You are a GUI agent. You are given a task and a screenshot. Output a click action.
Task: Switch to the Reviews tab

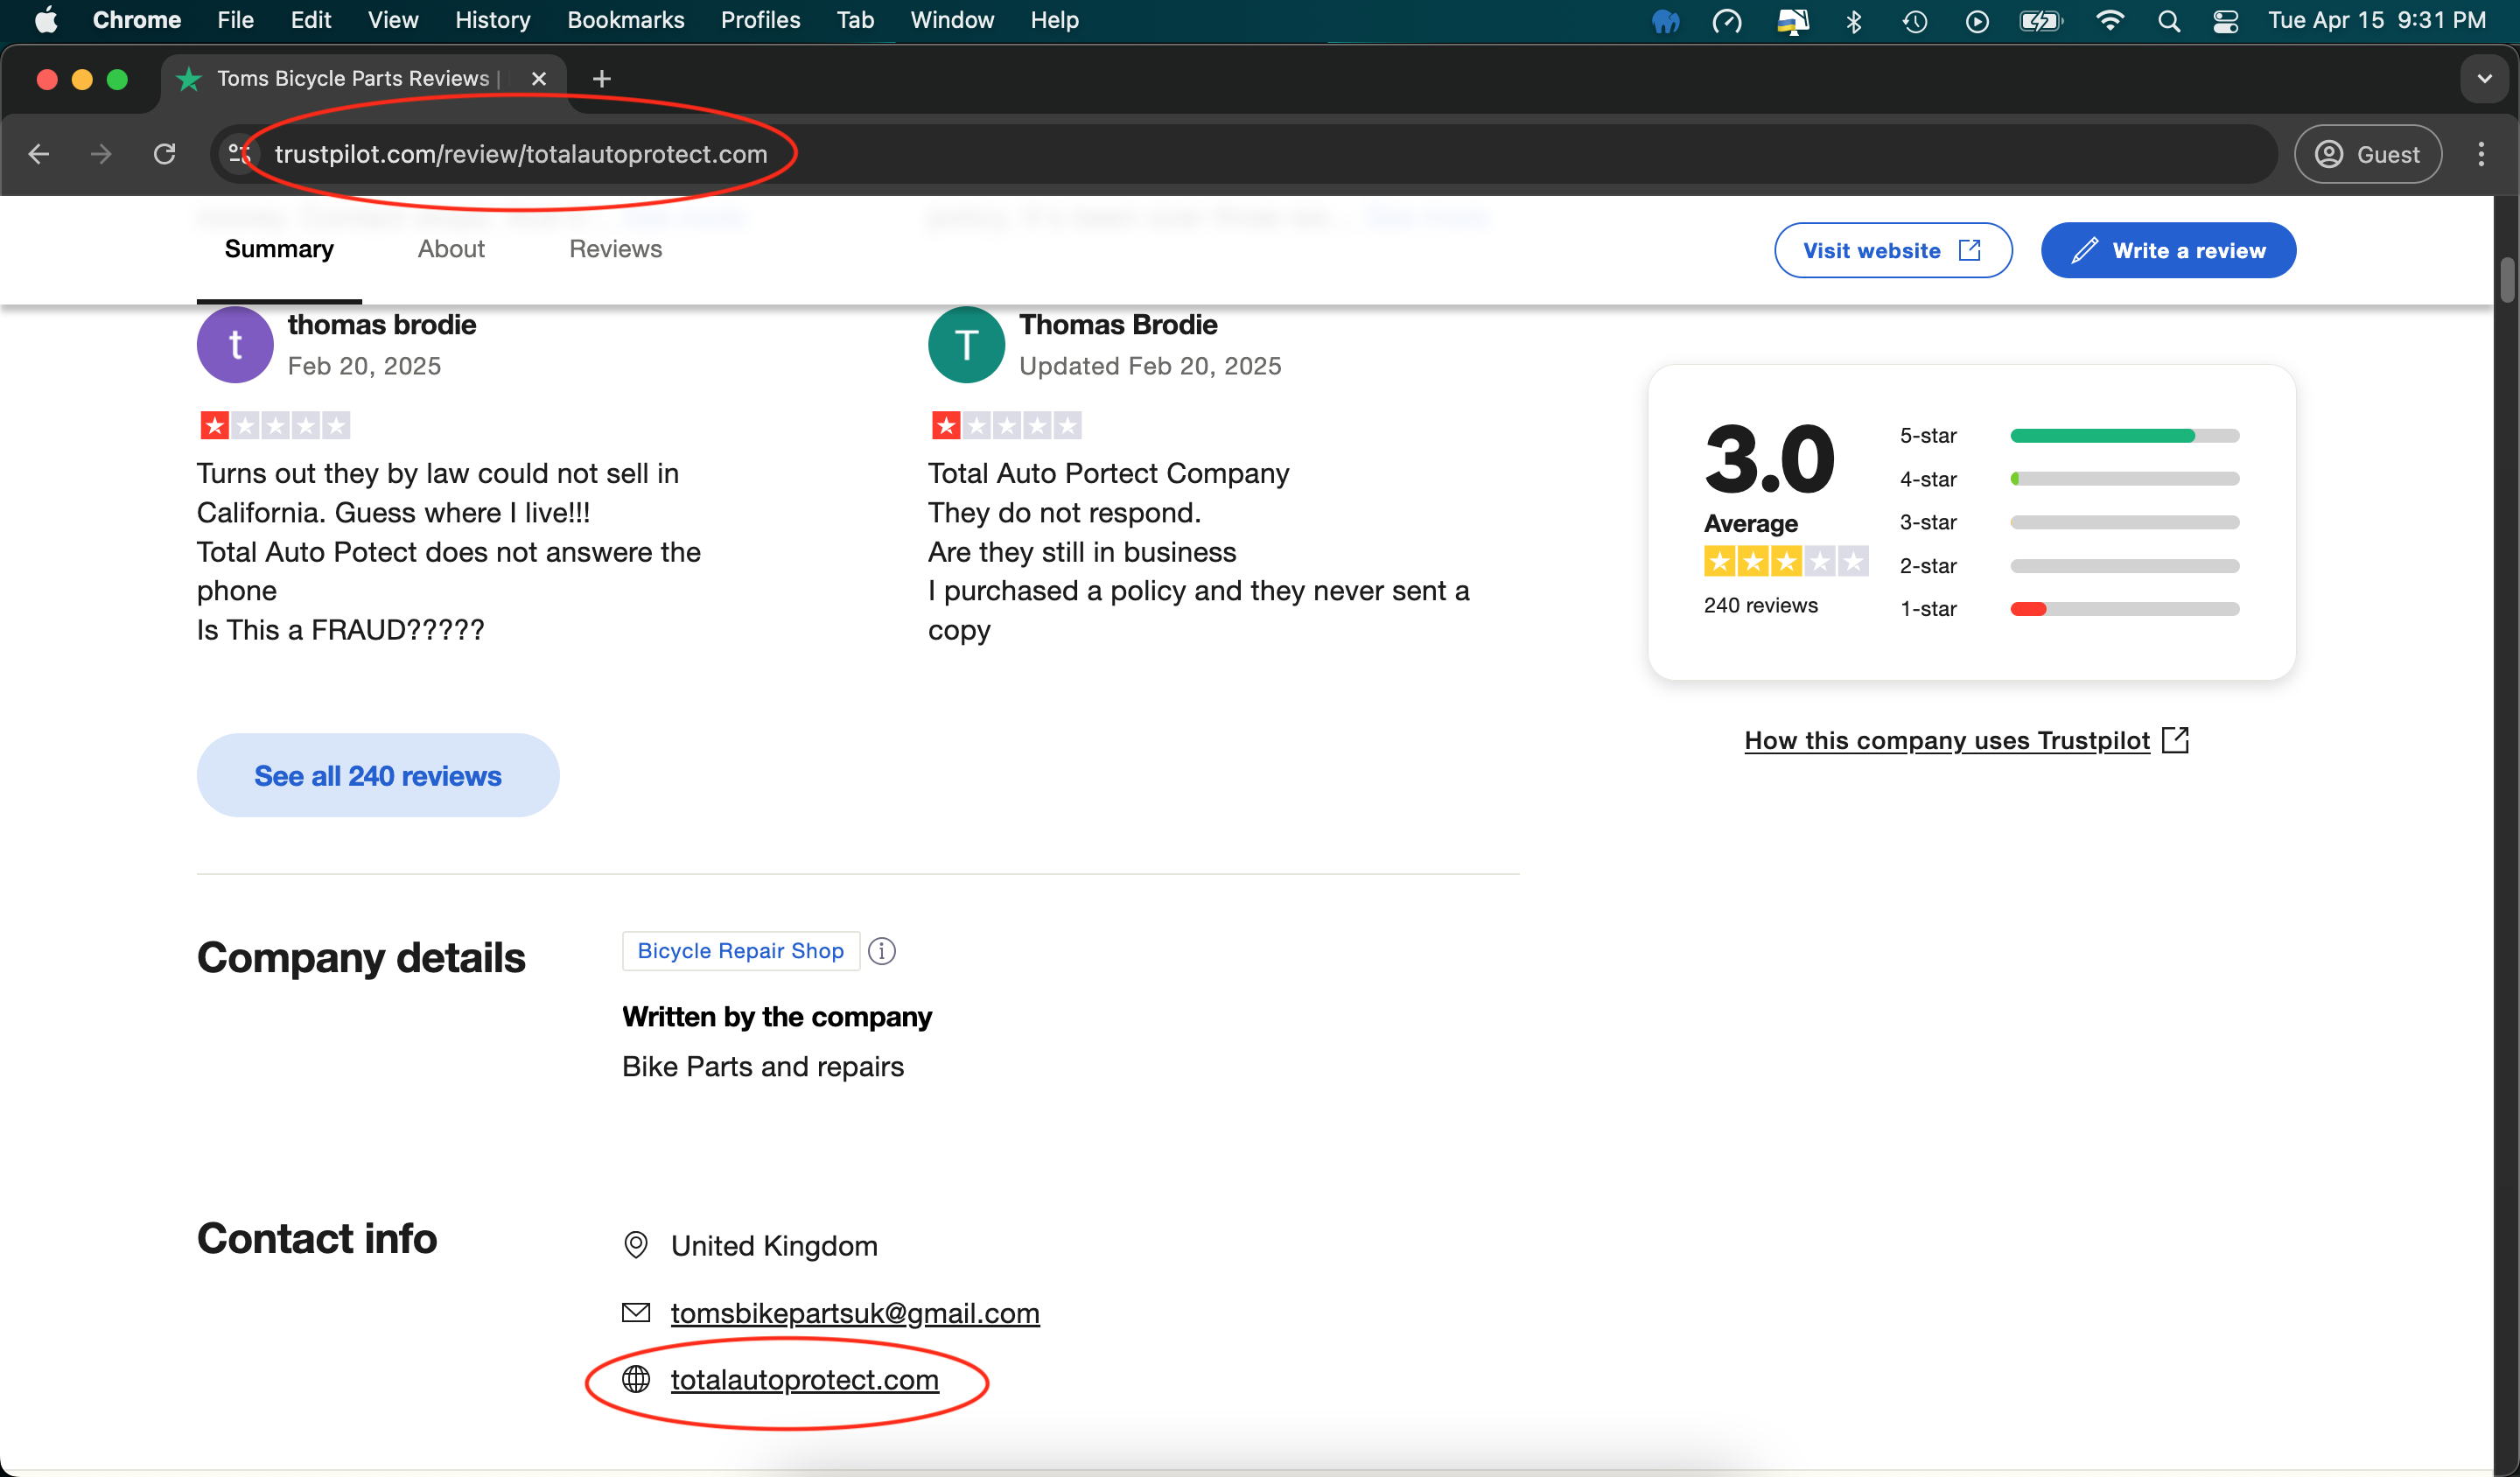coord(615,249)
